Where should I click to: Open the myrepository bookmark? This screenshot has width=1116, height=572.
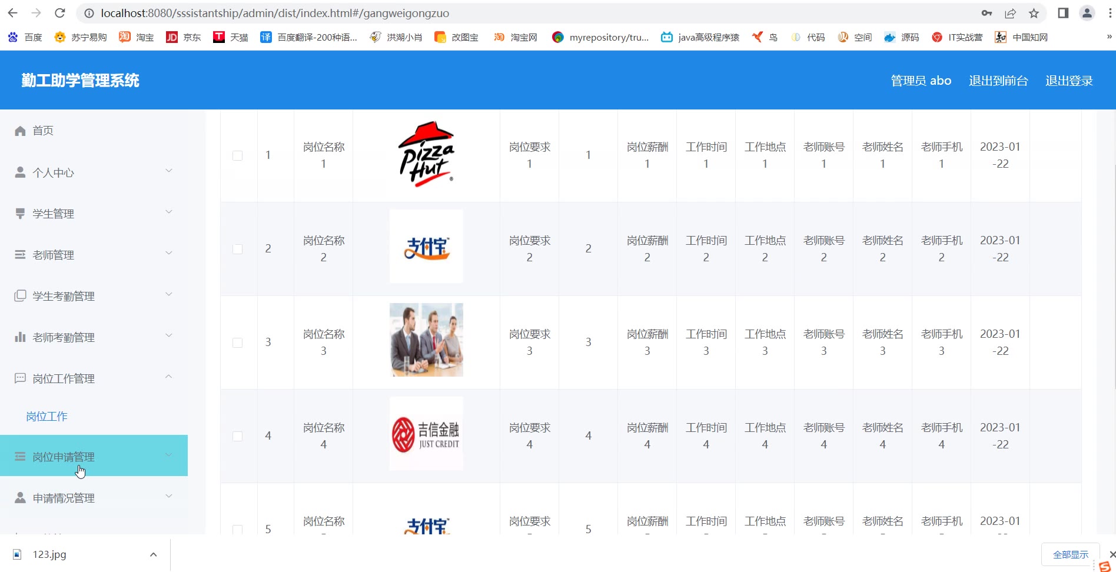click(600, 37)
